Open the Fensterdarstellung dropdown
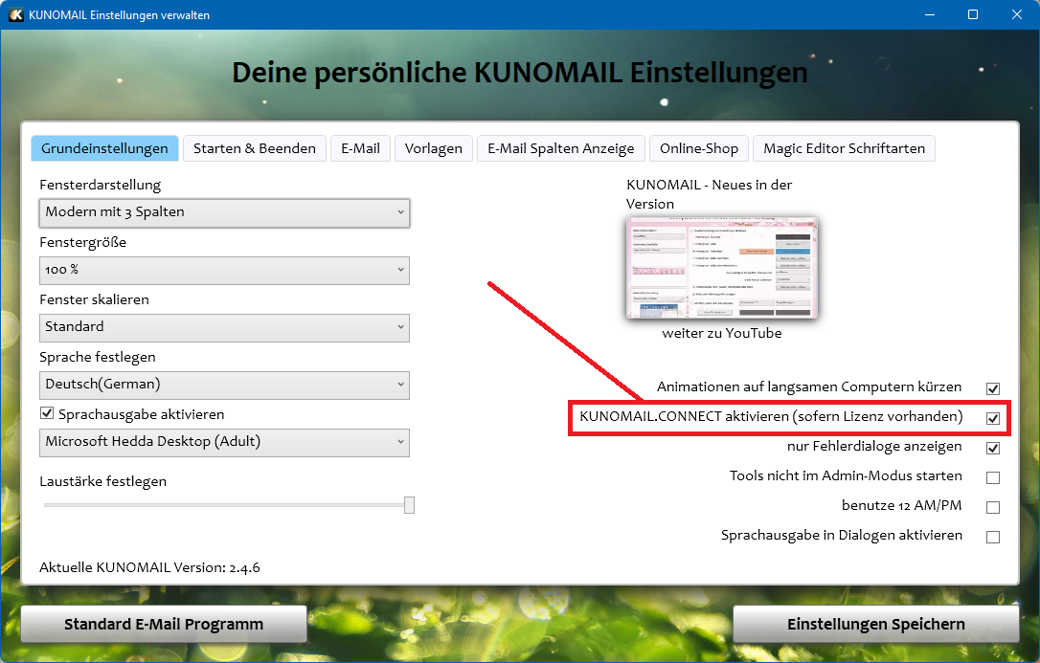Image resolution: width=1040 pixels, height=663 pixels. (x=224, y=212)
